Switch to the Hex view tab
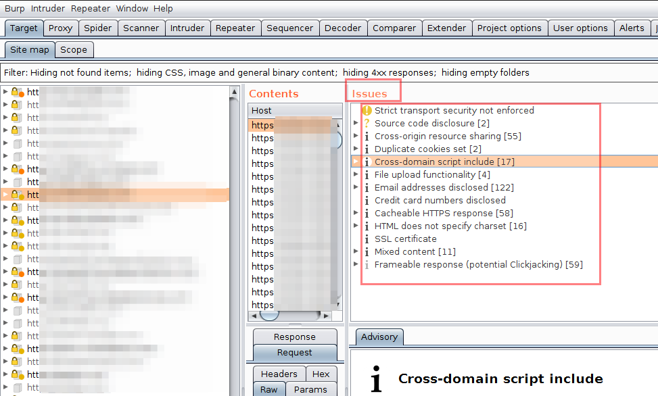This screenshot has height=396, width=658. coord(321,374)
